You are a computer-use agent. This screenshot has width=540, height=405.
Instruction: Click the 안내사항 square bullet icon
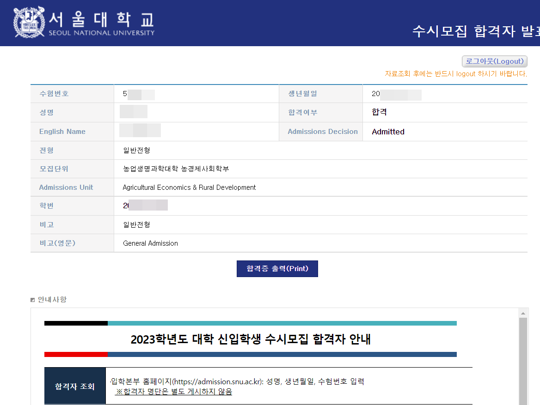pyautogui.click(x=33, y=300)
